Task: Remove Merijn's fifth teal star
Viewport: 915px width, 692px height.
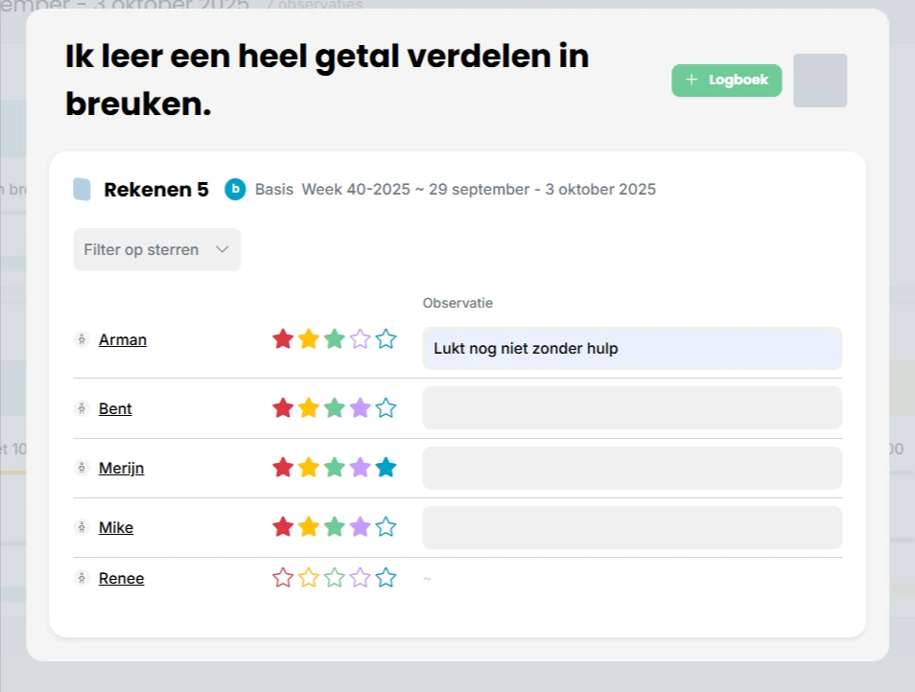Action: tap(386, 467)
